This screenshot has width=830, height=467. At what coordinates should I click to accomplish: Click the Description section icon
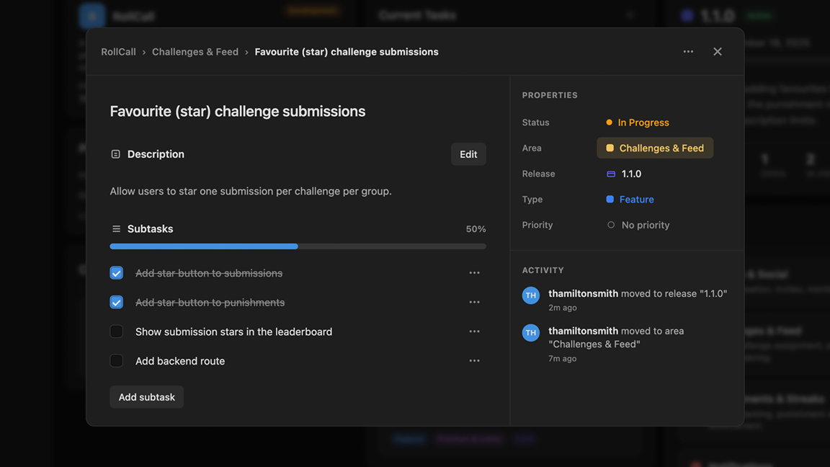coord(115,154)
